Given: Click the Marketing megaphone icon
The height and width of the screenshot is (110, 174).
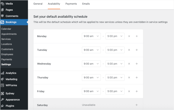Looking at the screenshot, I should click(3, 79).
